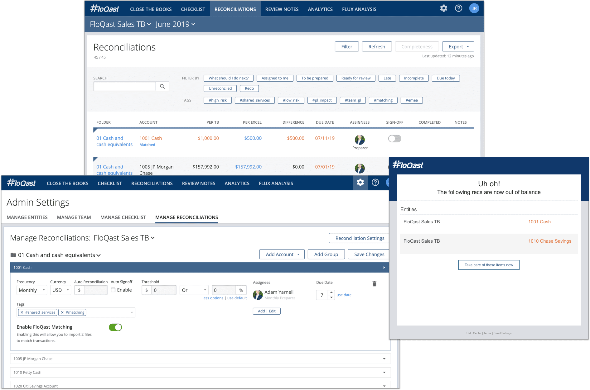Click FloQast logo in Reconciliations window
Image resolution: width=590 pixels, height=390 pixels.
click(x=105, y=9)
